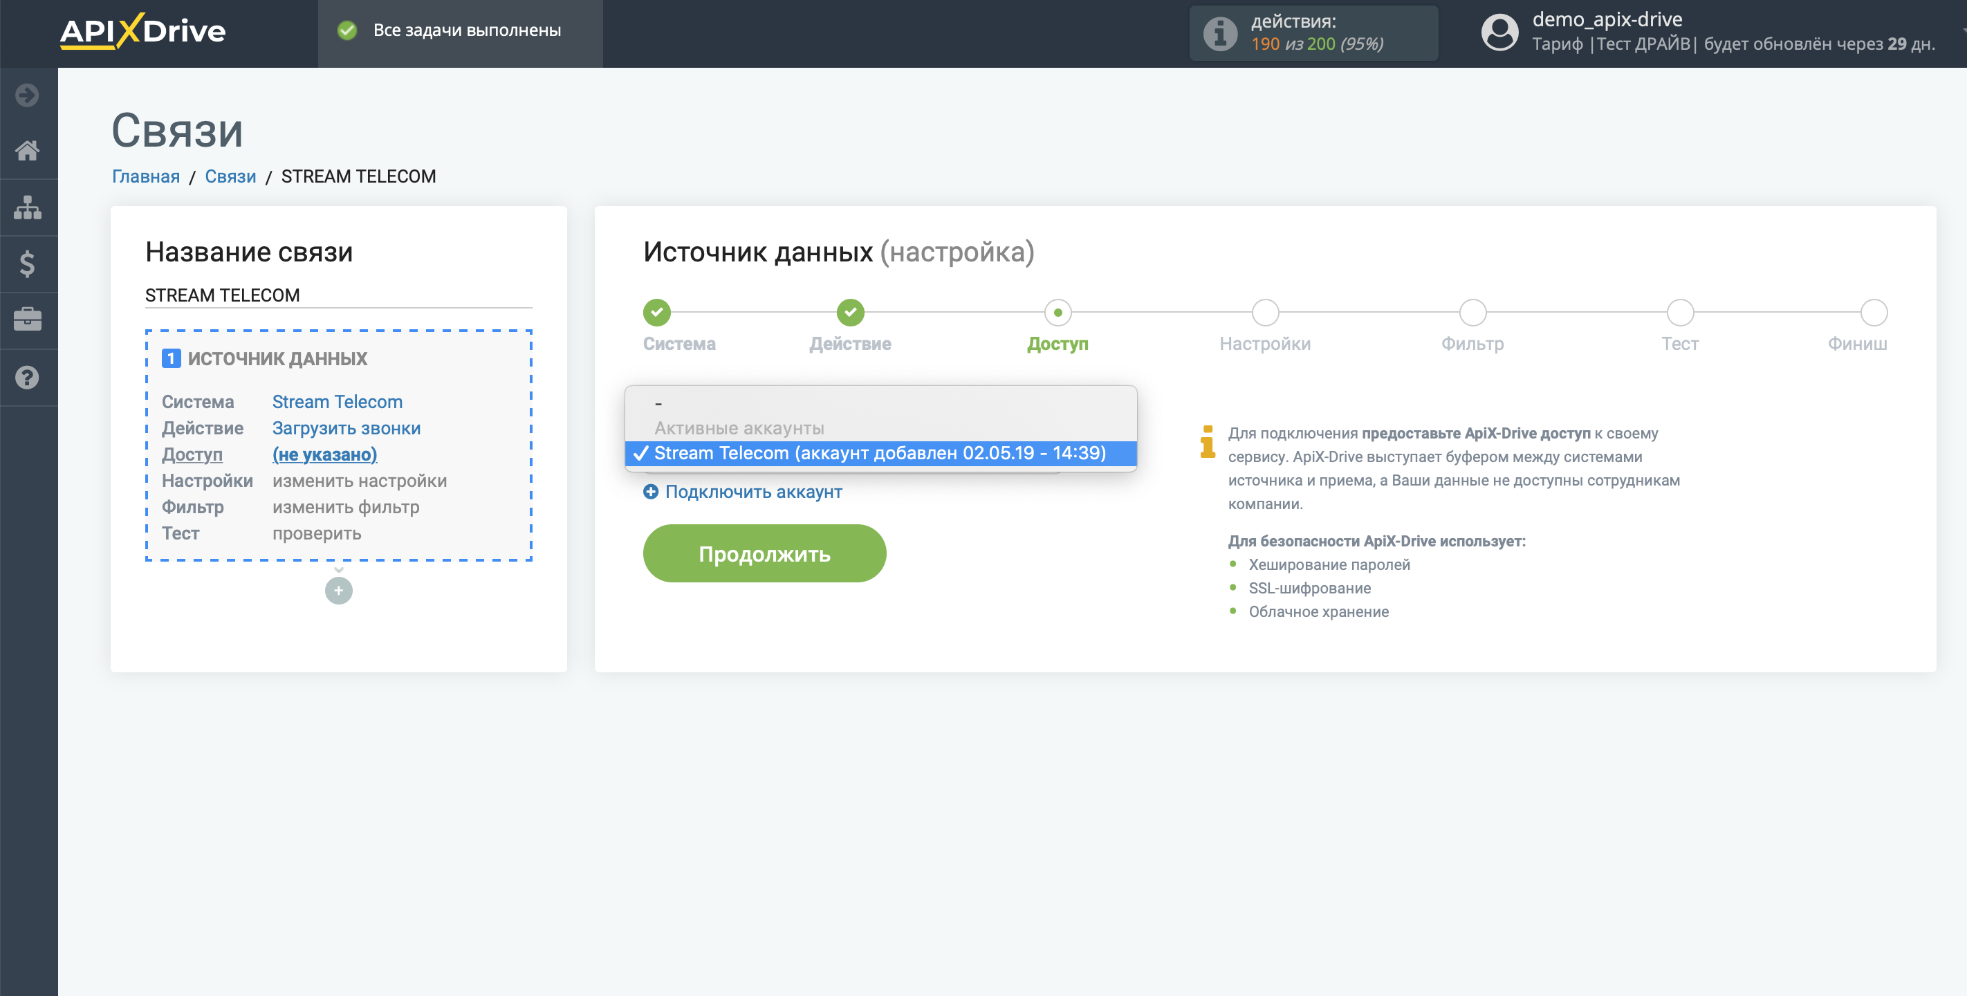The width and height of the screenshot is (1967, 996).
Task: Click Все задачи выполнены status
Action: click(468, 30)
